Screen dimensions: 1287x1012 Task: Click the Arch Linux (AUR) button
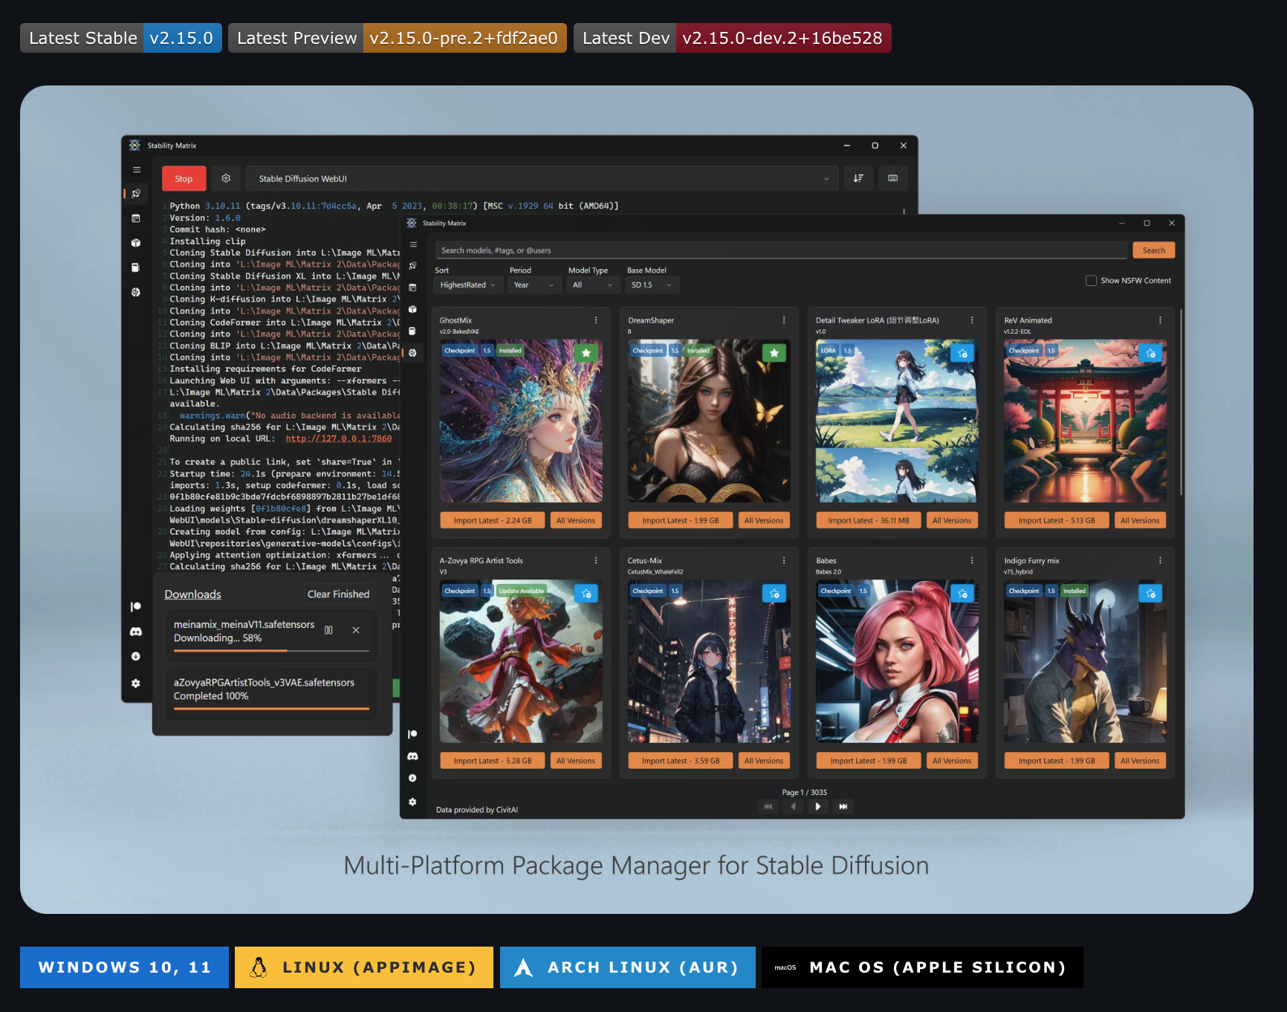[628, 967]
